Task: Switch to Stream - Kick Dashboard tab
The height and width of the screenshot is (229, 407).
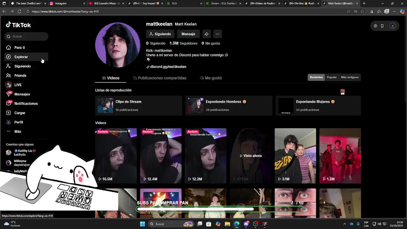Action: click(x=224, y=3)
